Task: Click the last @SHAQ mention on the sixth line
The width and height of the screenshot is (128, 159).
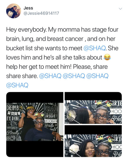Action: pyautogui.click(x=97, y=76)
